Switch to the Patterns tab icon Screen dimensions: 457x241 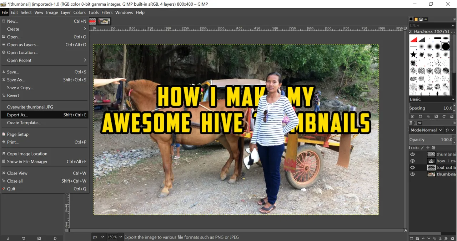coord(416,19)
